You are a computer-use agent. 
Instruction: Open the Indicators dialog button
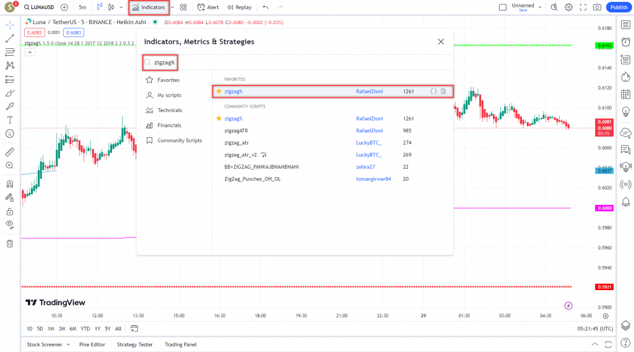(149, 7)
